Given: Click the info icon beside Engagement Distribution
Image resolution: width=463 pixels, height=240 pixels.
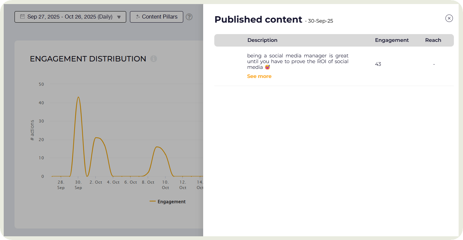Looking at the screenshot, I should [x=154, y=59].
